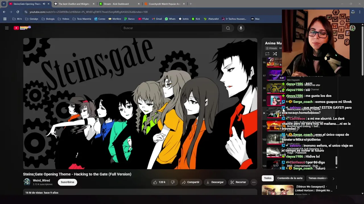Viewport: 364px width, 204px height.
Task: Click the Suscribirse button
Action: pos(67,182)
